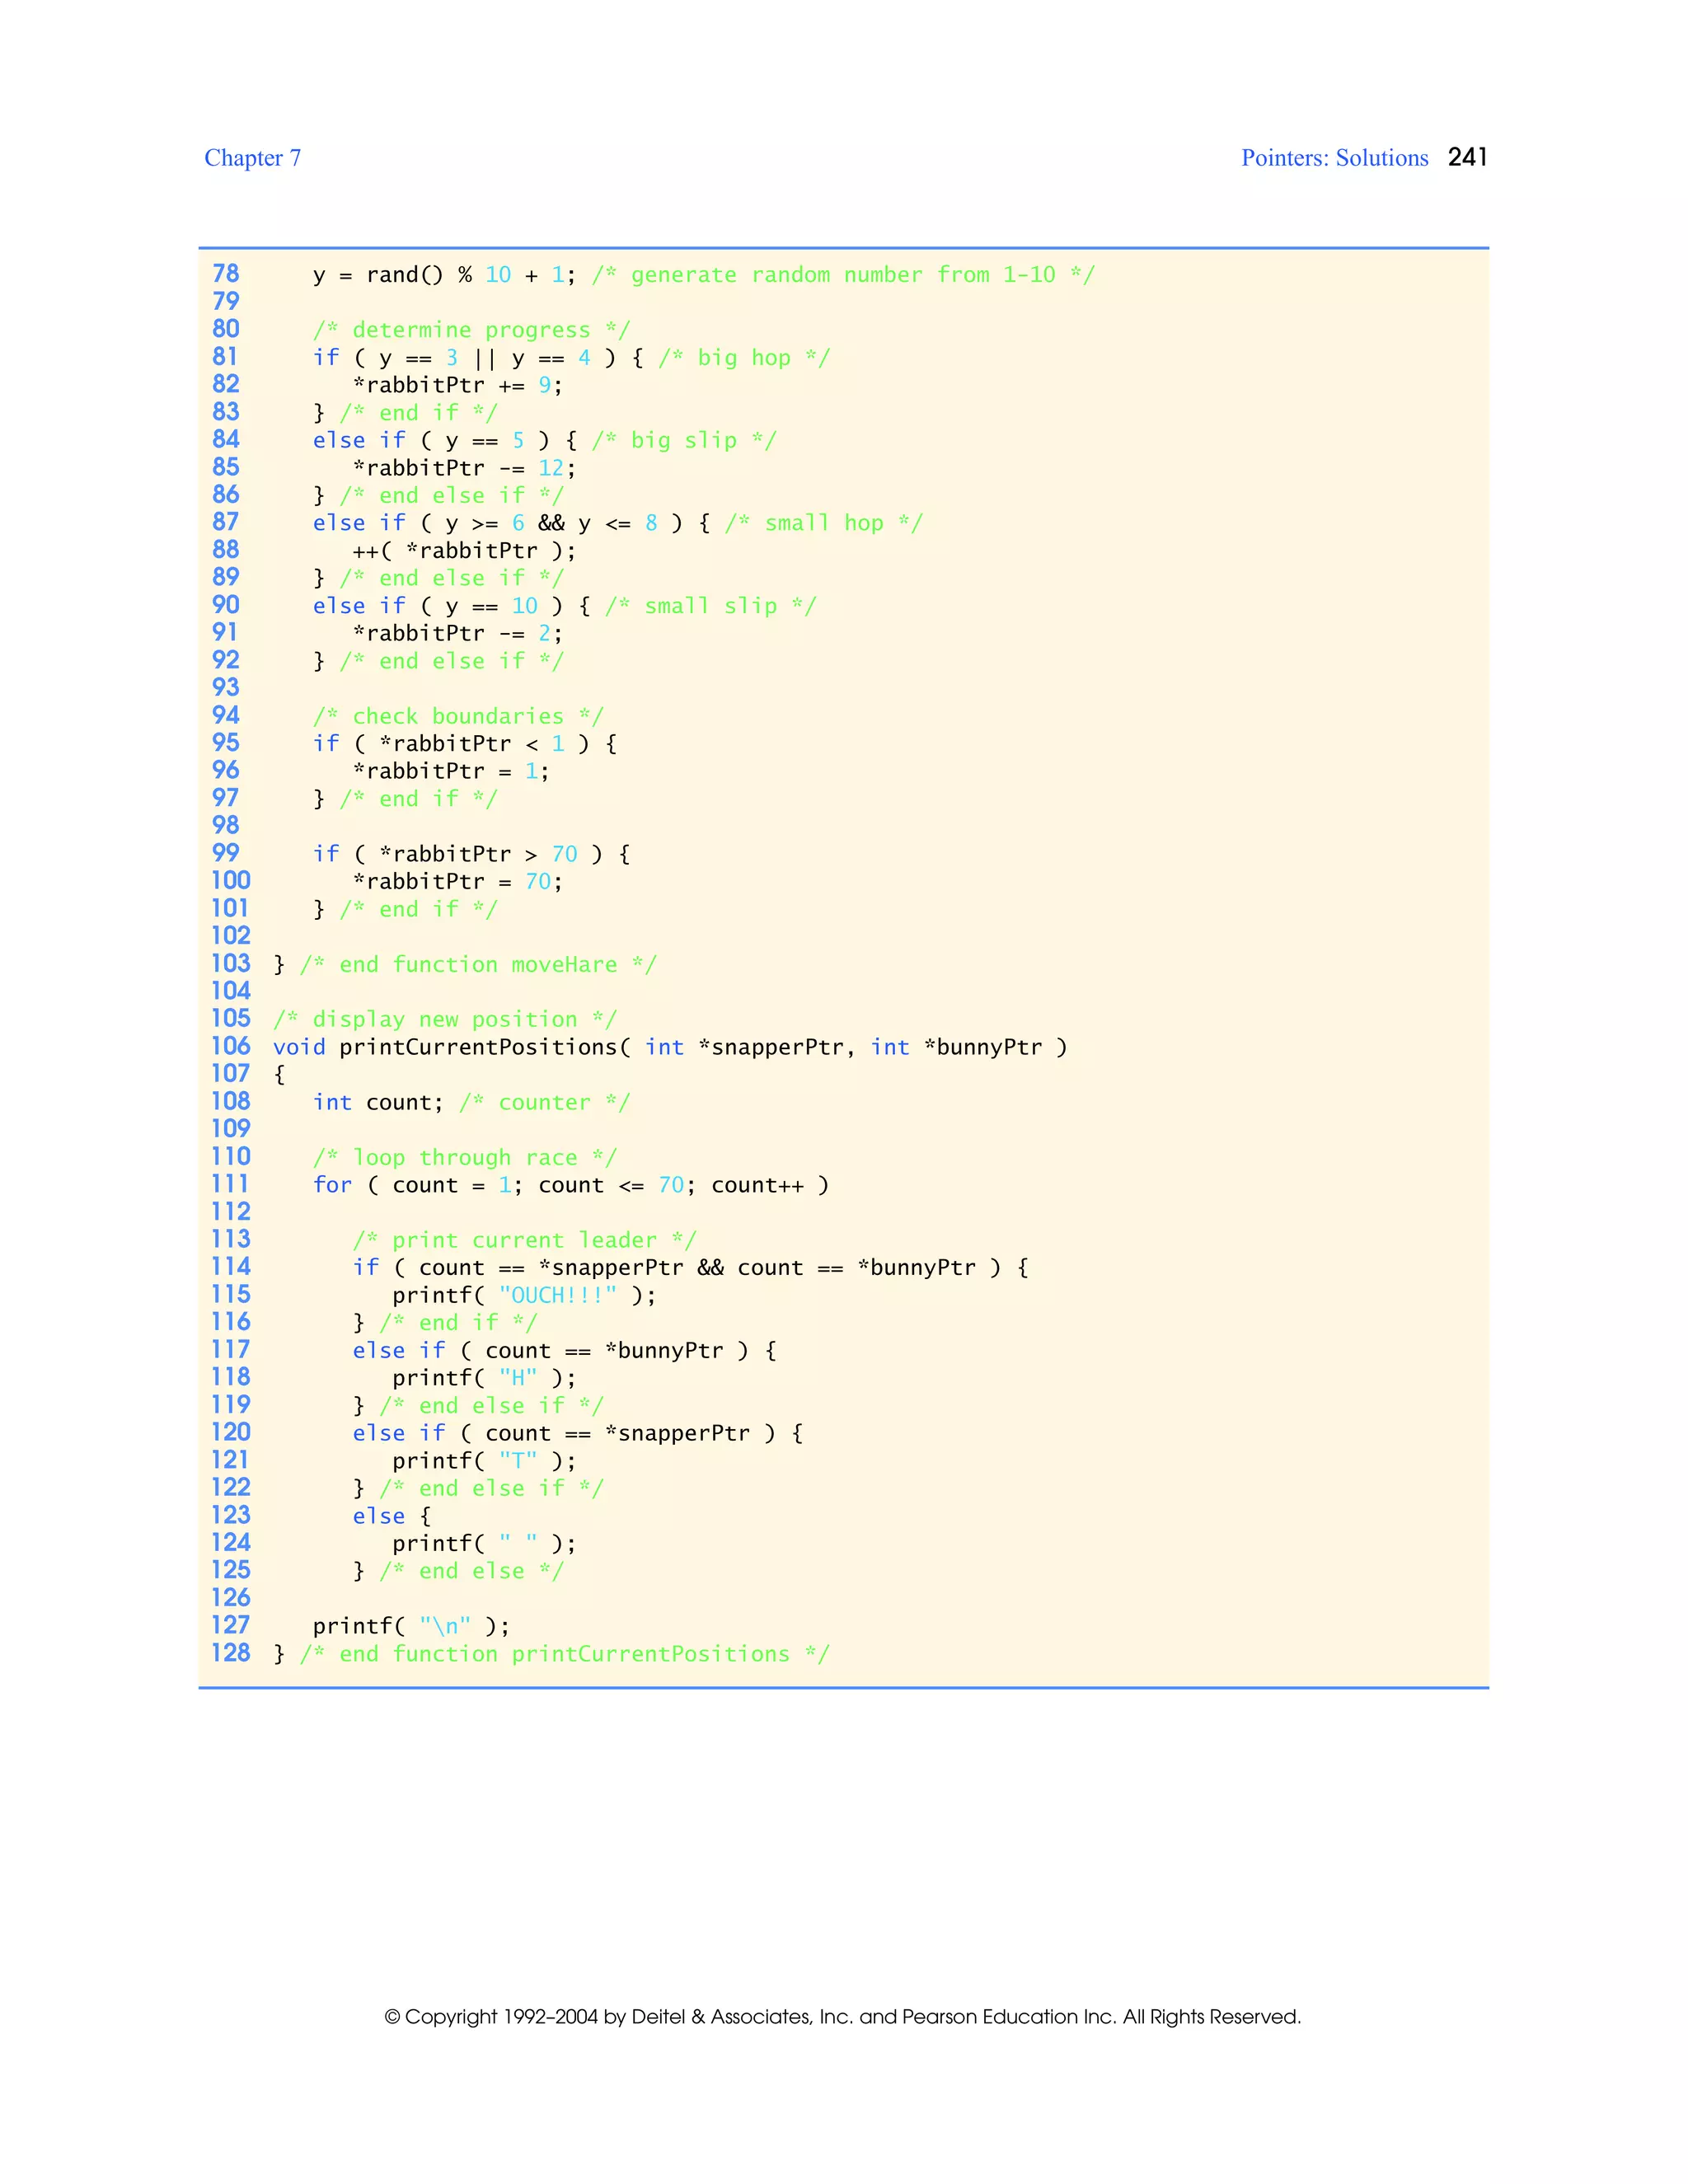Click the printf( " " ) statement

484,1544
